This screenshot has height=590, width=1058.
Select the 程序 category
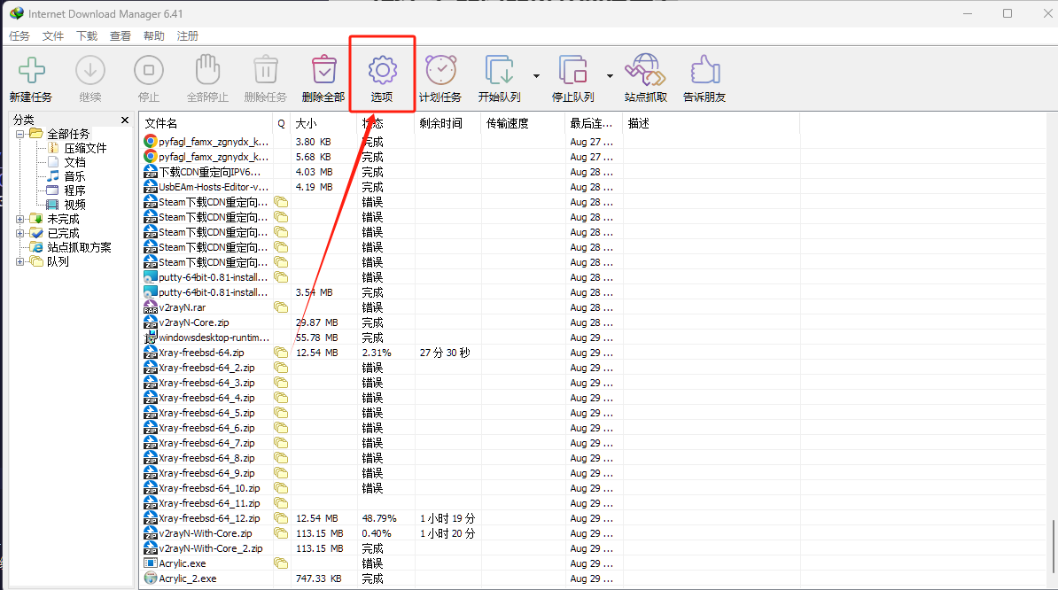click(x=75, y=190)
